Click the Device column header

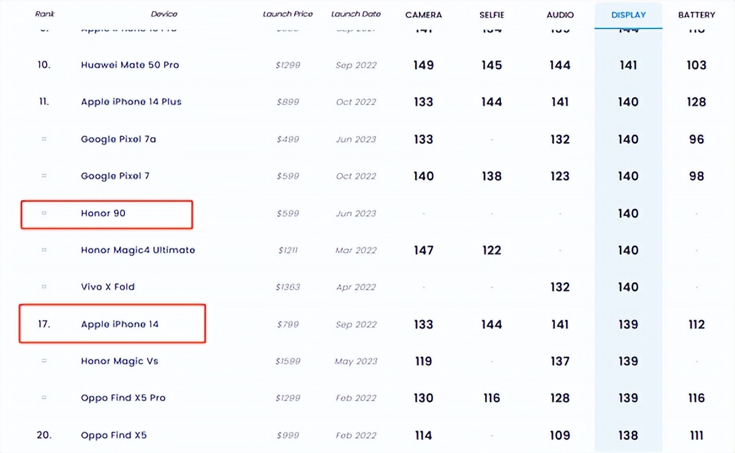164,14
